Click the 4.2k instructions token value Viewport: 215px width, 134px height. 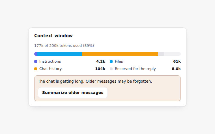101,61
